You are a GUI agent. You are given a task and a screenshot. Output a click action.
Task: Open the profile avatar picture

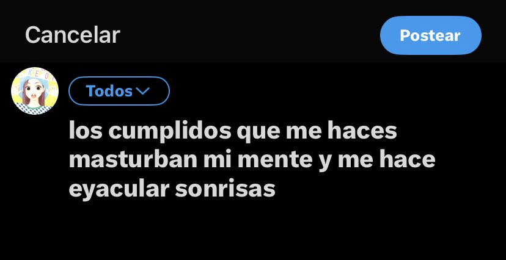click(35, 91)
